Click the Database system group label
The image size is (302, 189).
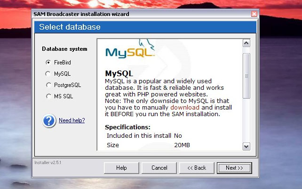click(64, 49)
